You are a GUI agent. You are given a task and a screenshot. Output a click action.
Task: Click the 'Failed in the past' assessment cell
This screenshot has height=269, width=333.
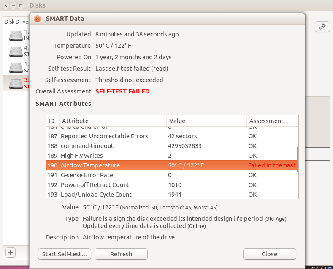click(x=272, y=165)
